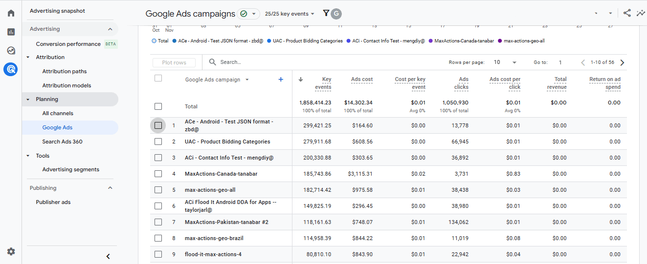Select the max-actions-geo-brazil row checkbox
Viewport: 647px width, 264px height.
click(x=158, y=238)
